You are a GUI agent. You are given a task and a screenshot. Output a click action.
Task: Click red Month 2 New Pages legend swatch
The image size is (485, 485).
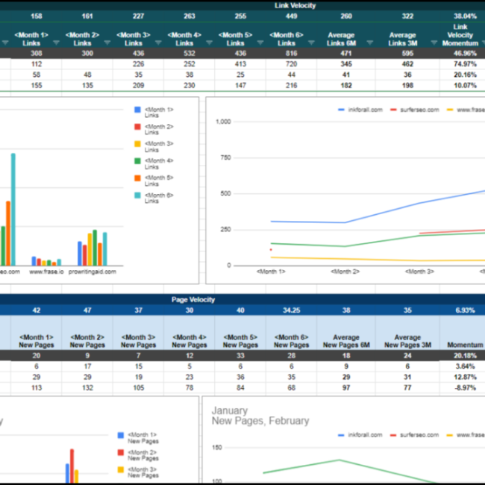click(121, 452)
